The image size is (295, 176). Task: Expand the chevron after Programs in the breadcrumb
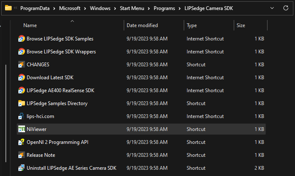pos(180,8)
